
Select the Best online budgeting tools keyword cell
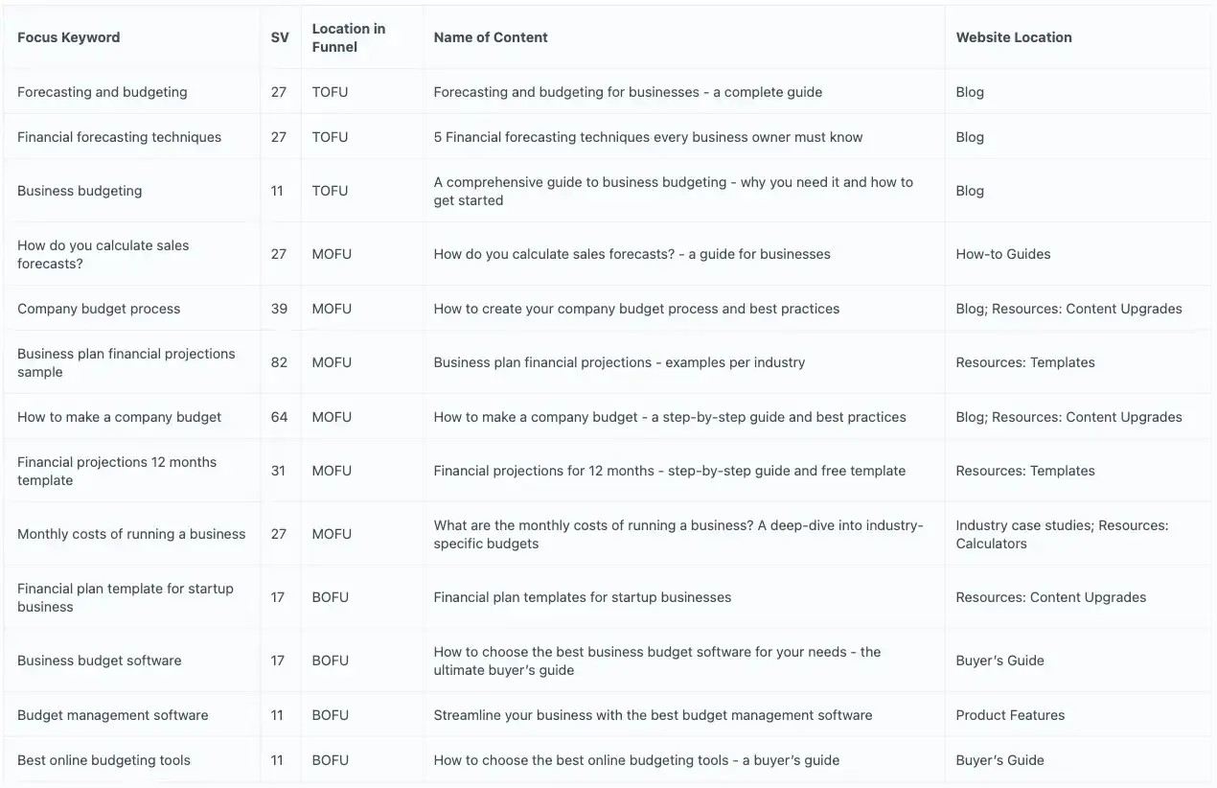(x=103, y=760)
